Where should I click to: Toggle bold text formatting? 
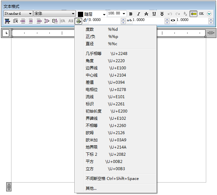coord(131,14)
